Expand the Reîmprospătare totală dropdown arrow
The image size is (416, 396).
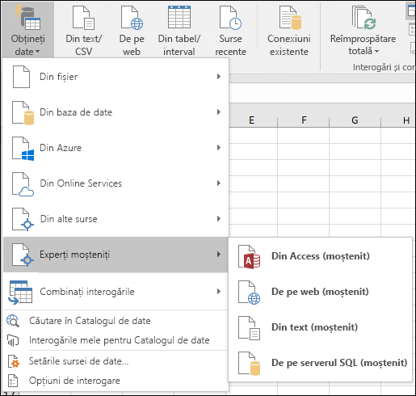376,51
